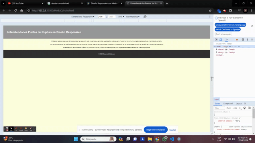The height and width of the screenshot is (143, 255).
Task: Show hidden system tray icons
Action: (x=213, y=139)
